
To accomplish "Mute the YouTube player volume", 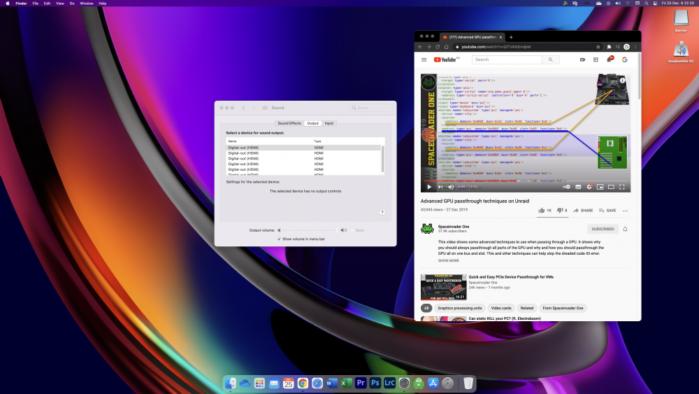I will pyautogui.click(x=451, y=187).
